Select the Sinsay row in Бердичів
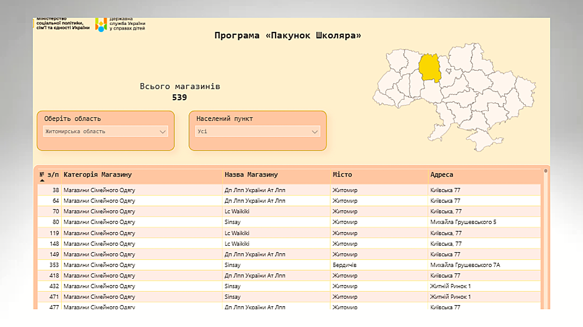Viewport: 583px width, 327px height. 233,265
